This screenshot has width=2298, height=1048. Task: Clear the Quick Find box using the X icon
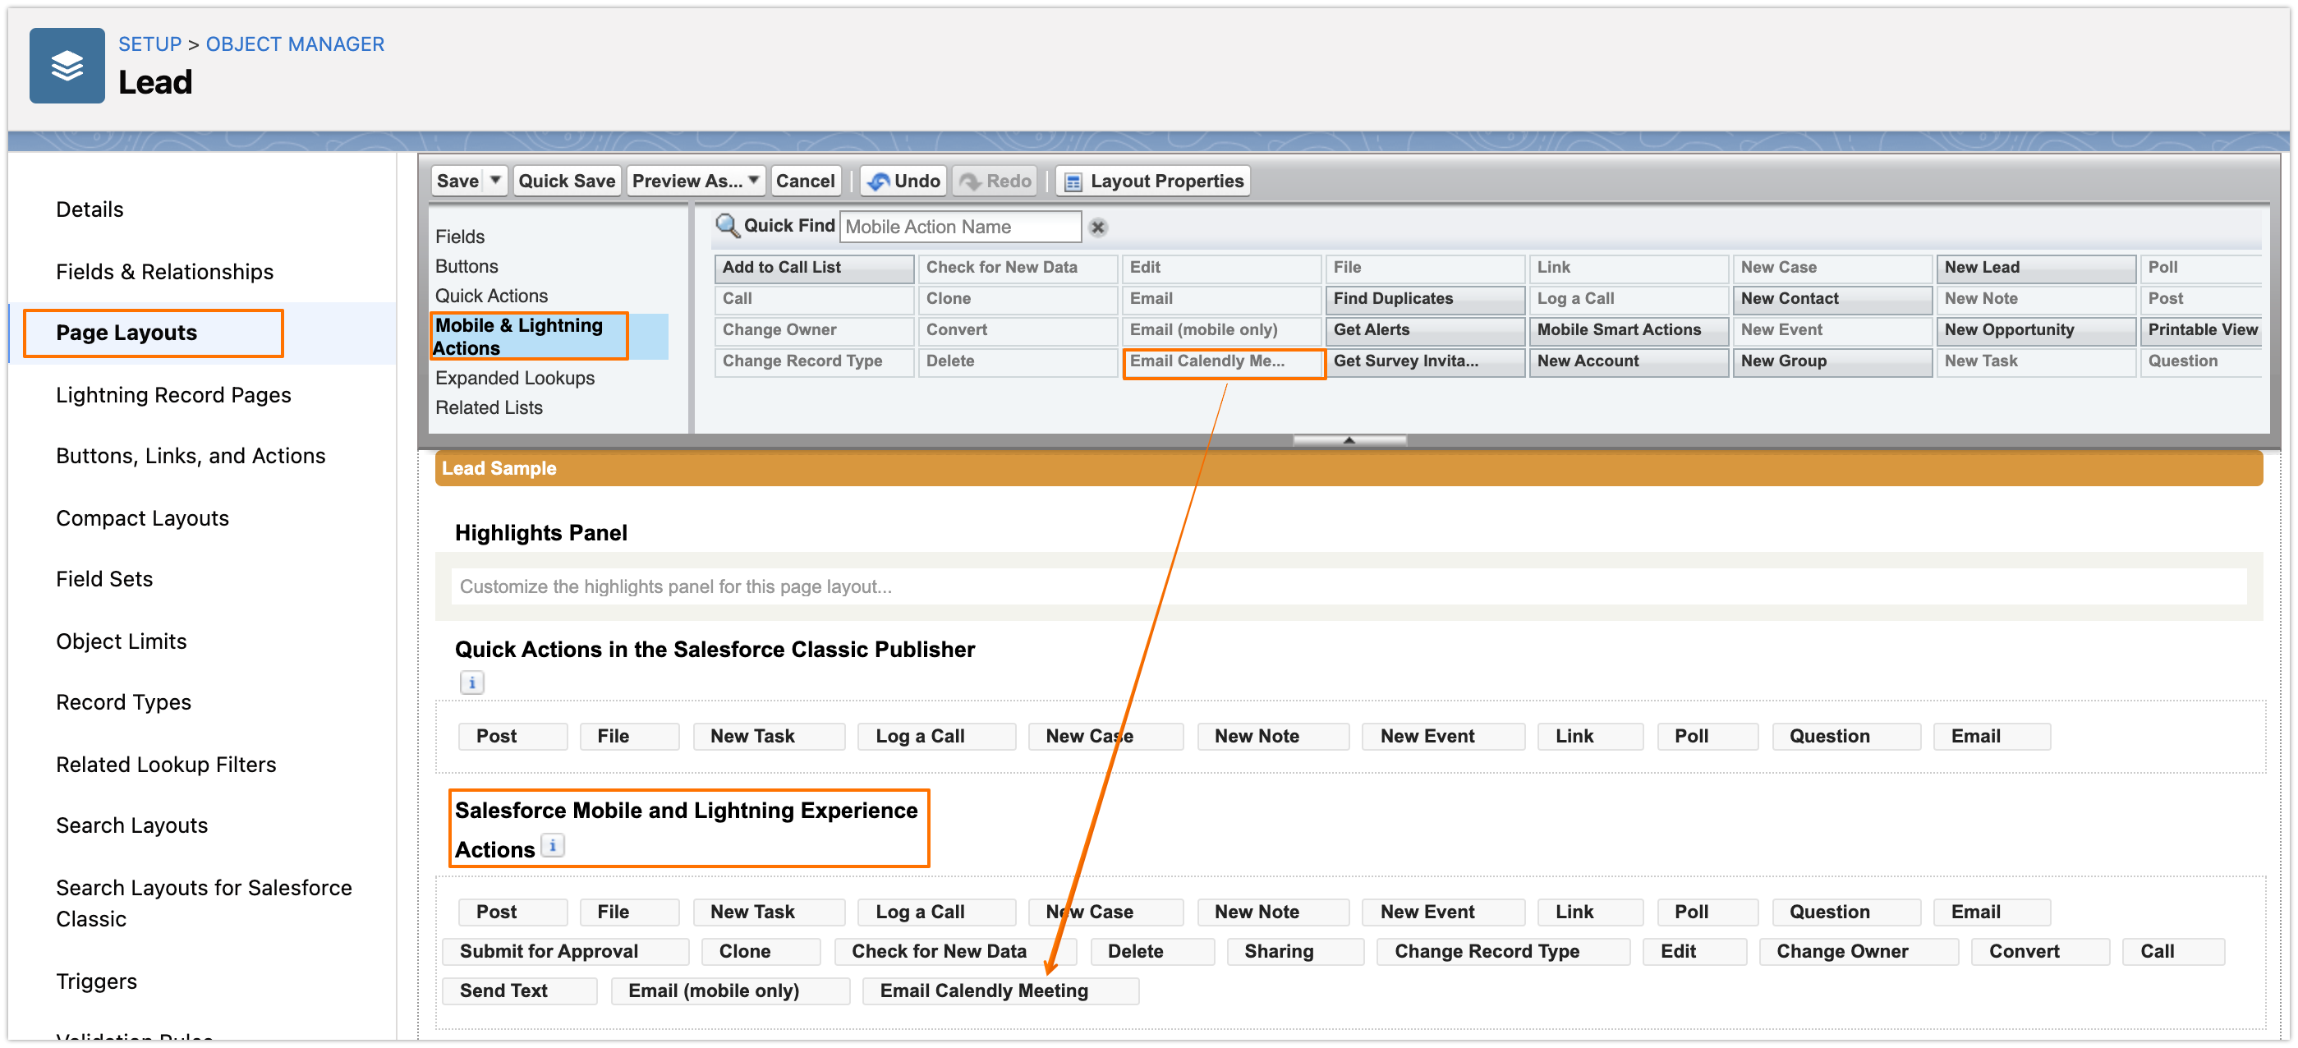click(x=1097, y=228)
